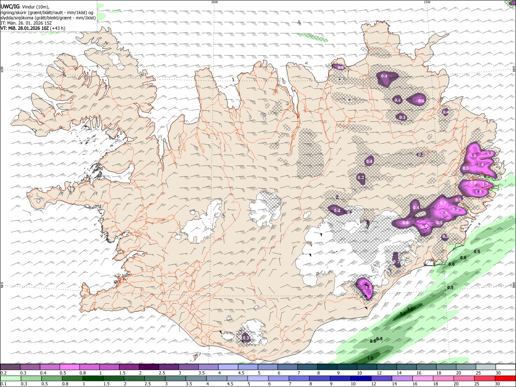
Task: Pick the snow legend swatch for 2.5–3
Action: 169,367
